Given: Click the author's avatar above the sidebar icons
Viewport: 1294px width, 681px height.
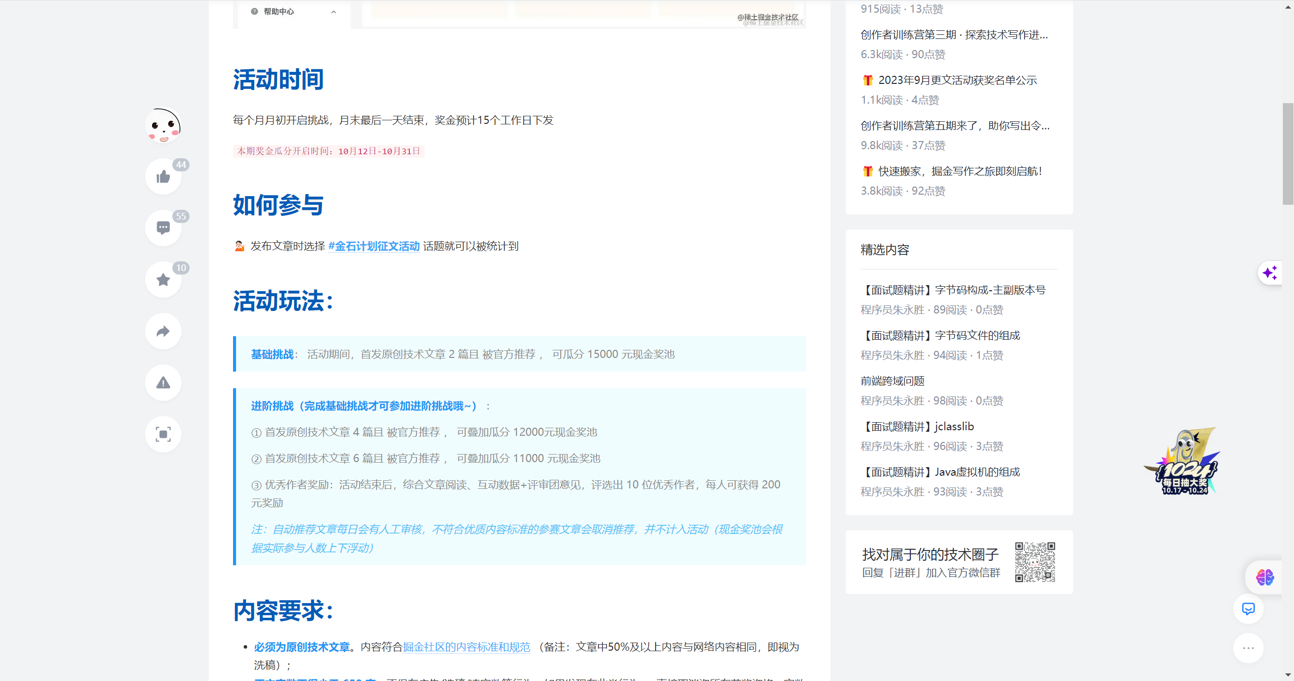Looking at the screenshot, I should click(163, 126).
